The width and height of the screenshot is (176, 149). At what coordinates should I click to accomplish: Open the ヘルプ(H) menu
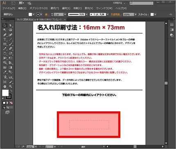tap(121, 8)
